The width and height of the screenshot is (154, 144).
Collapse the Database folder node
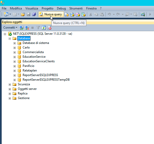pyautogui.click(x=10, y=39)
